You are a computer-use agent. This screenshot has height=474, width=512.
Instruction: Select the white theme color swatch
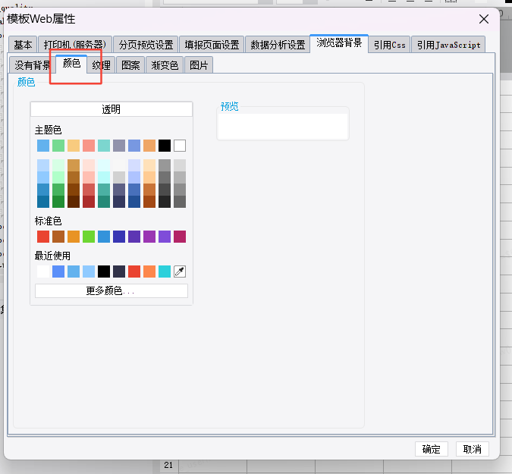pos(180,146)
